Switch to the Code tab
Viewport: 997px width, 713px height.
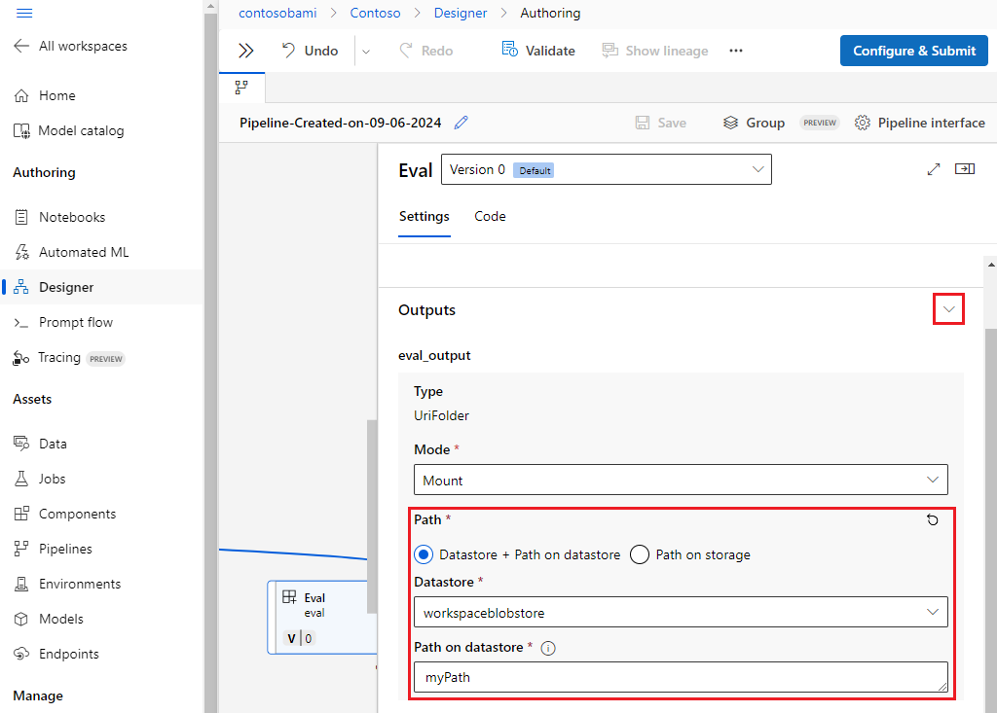(x=490, y=216)
